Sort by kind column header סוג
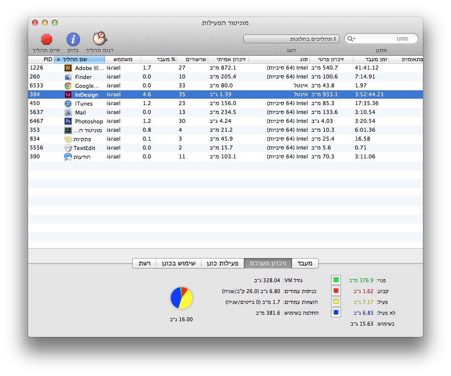Viewport: 451px width, 376px height. 279,59
